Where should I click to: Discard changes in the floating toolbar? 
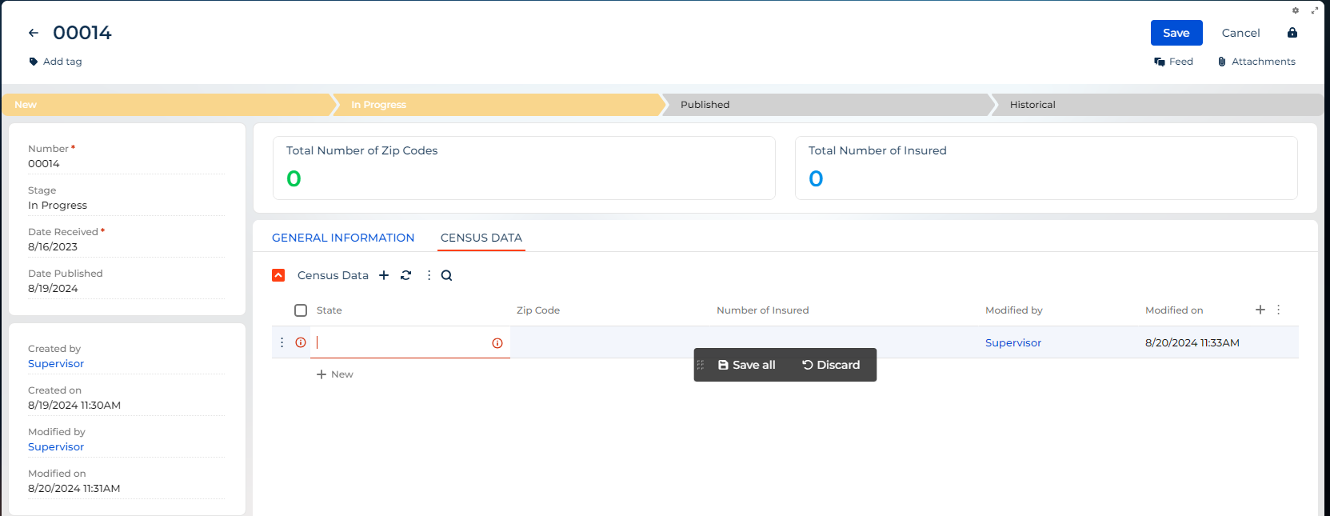(x=832, y=365)
